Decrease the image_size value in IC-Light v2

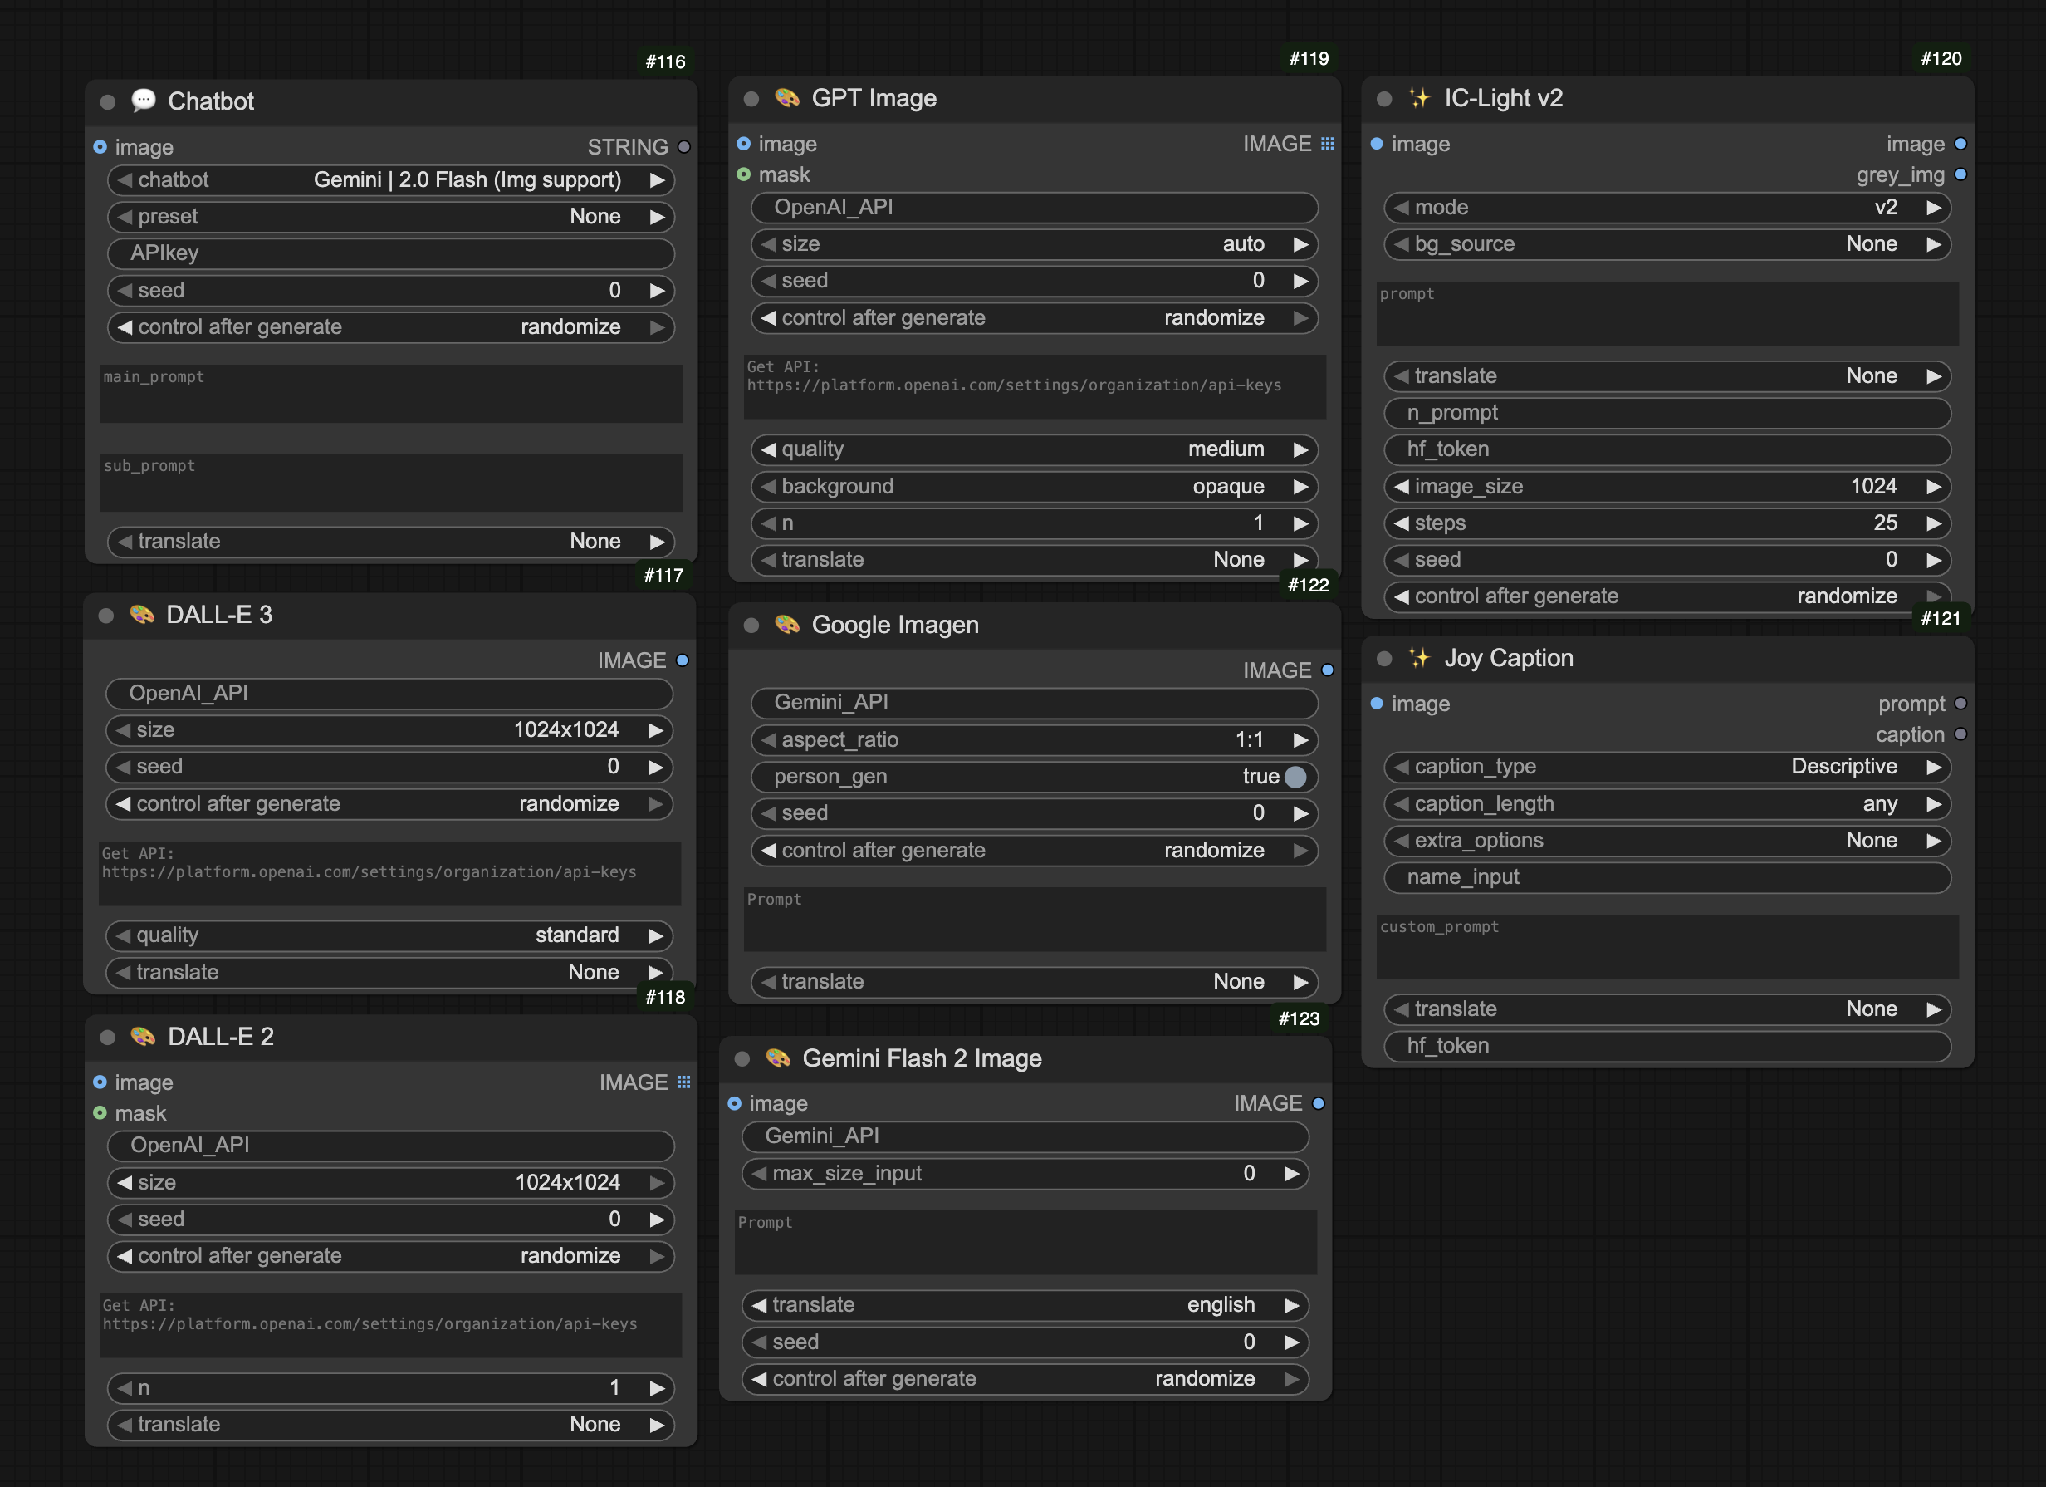pyautogui.click(x=1401, y=488)
